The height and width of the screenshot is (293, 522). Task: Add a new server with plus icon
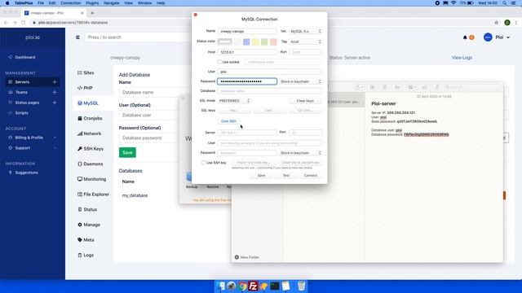tap(55, 82)
